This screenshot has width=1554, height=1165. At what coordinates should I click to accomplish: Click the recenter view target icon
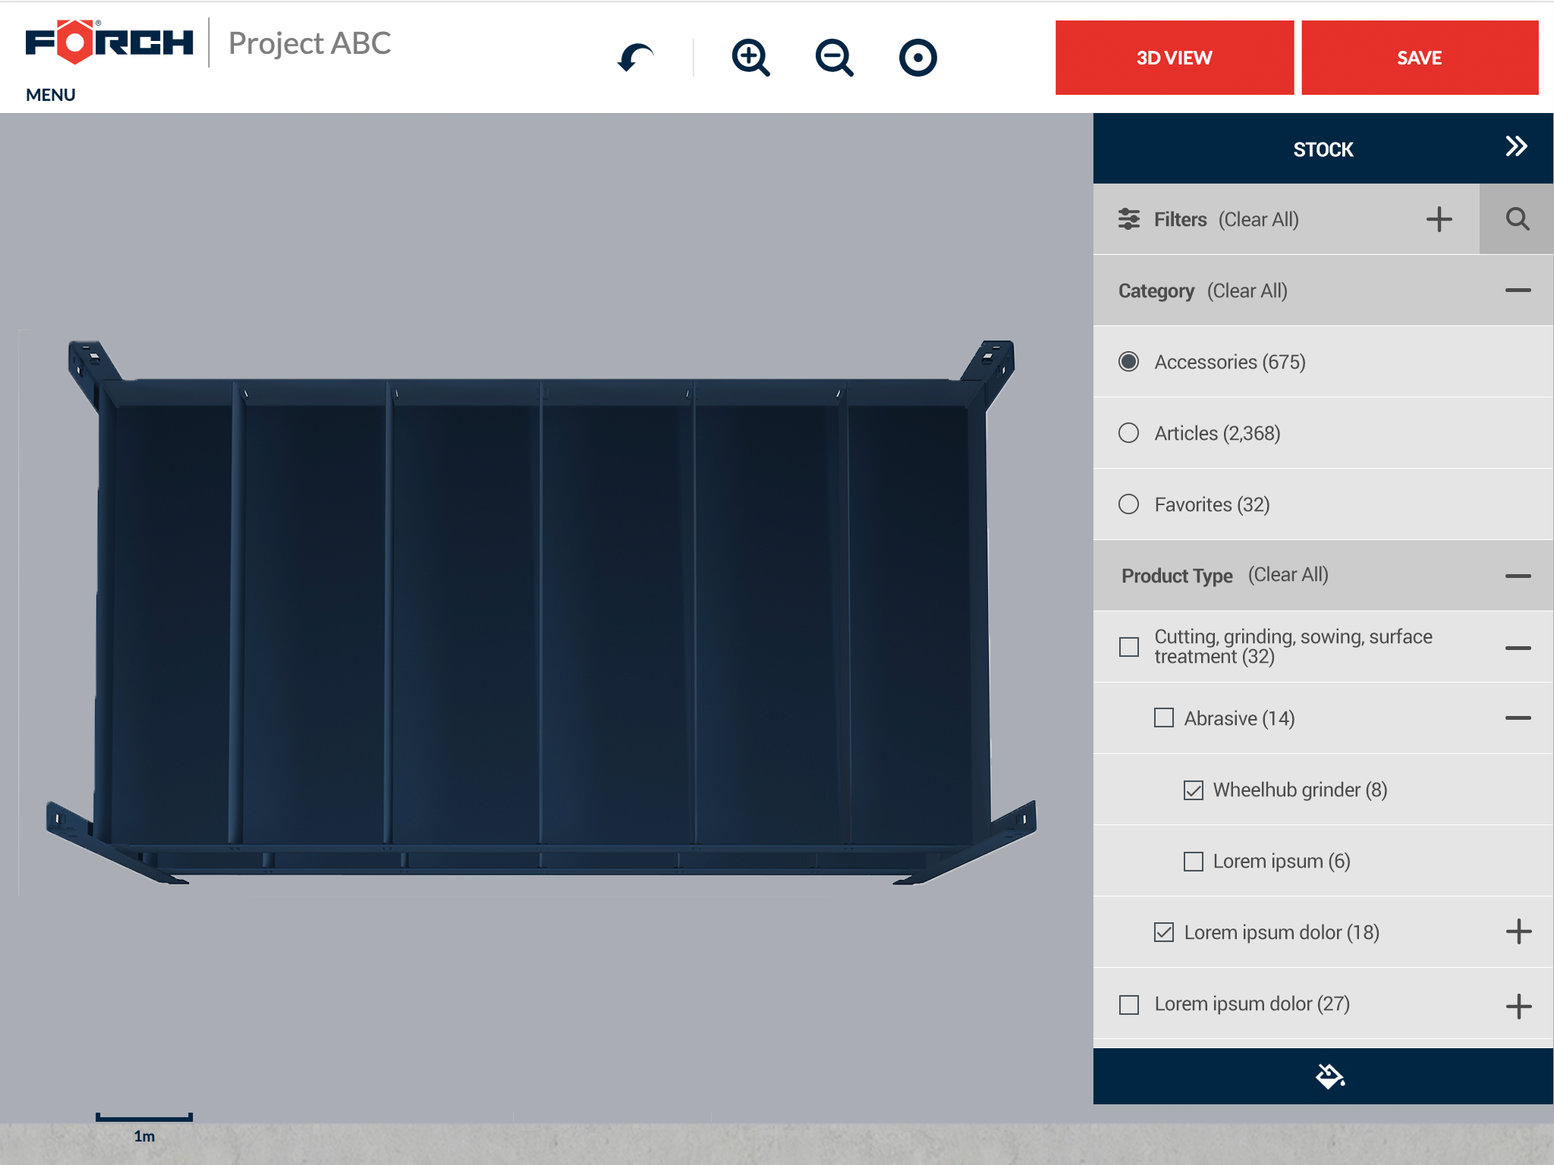[x=917, y=58]
